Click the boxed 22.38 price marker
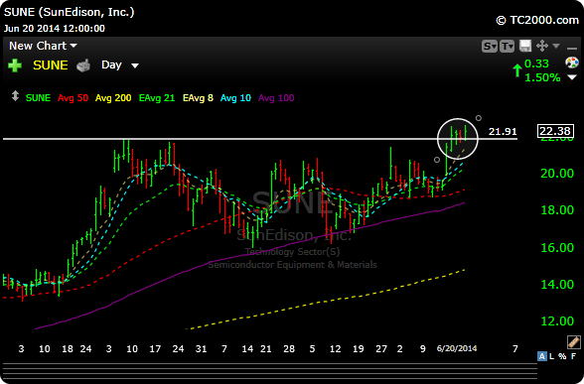The height and width of the screenshot is (384, 584). [x=555, y=131]
